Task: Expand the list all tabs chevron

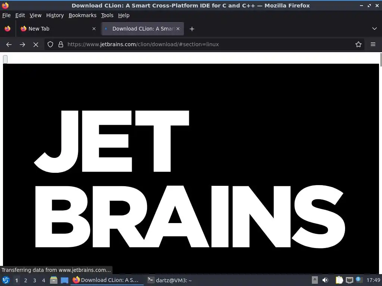Action: 375,29
